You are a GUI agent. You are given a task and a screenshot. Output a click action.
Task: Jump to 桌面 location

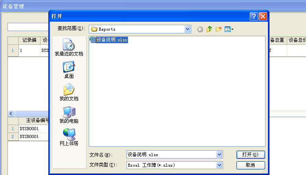pyautogui.click(x=69, y=70)
